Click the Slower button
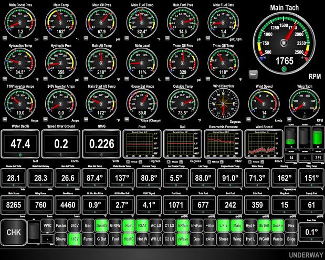 coord(61,239)
